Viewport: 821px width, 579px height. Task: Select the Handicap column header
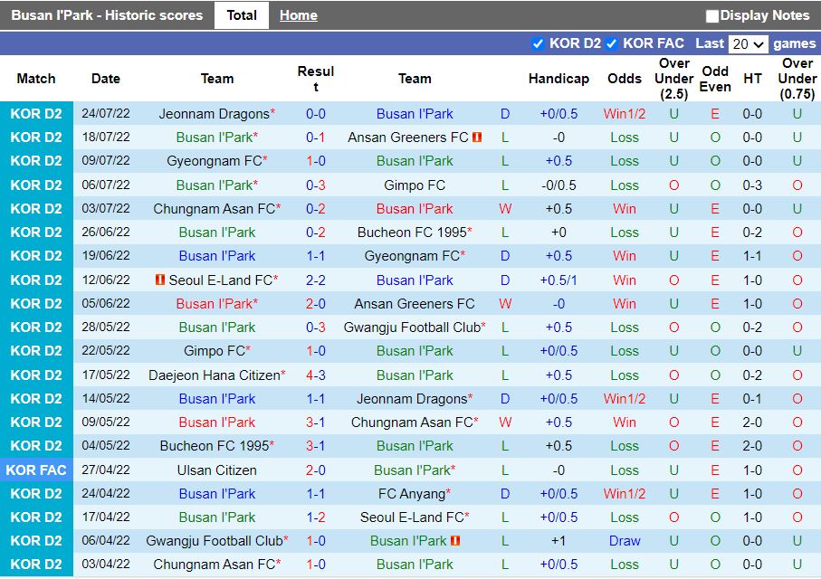coord(558,79)
